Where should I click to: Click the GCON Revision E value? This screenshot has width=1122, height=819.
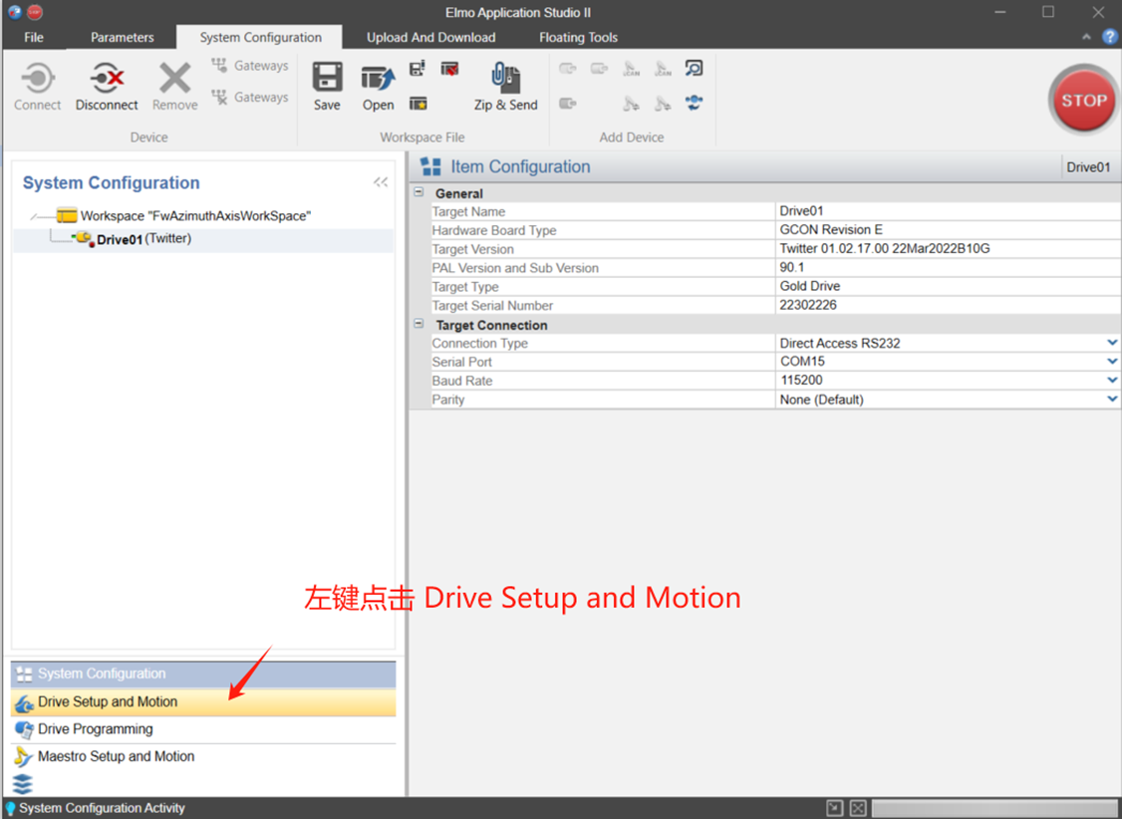(x=831, y=229)
